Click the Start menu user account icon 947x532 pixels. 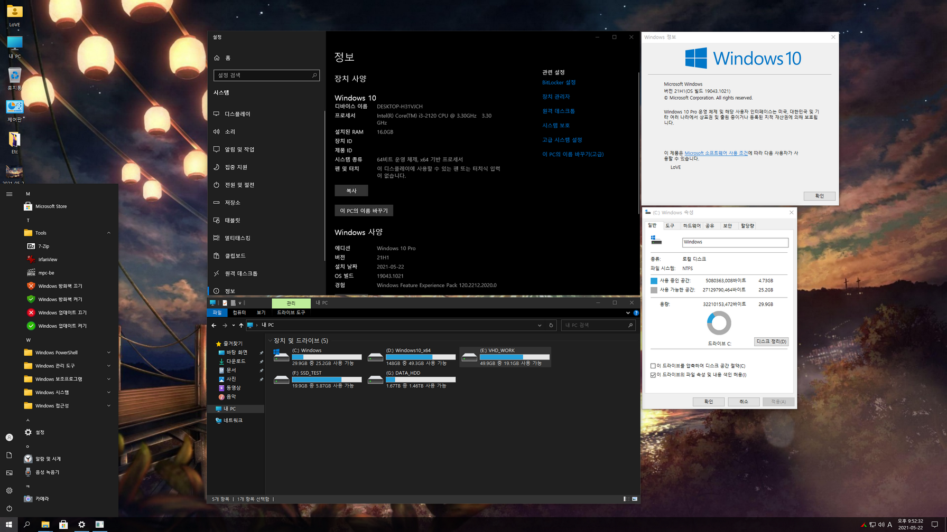point(9,438)
